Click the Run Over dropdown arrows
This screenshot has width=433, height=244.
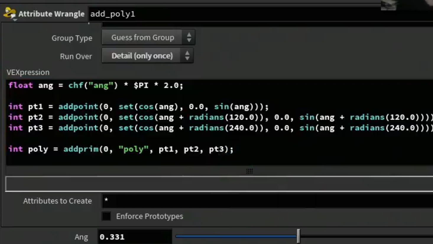[x=187, y=56]
